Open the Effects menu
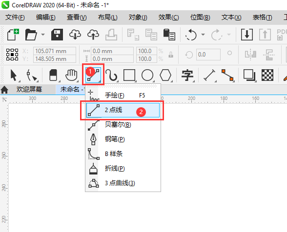 [x=168, y=18]
